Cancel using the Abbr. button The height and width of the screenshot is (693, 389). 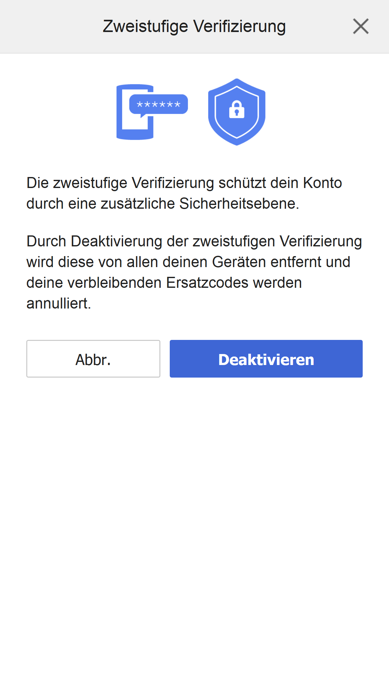(93, 359)
